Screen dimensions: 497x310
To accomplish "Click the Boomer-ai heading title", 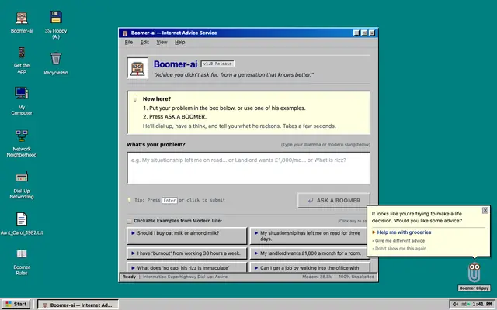I will [x=176, y=64].
